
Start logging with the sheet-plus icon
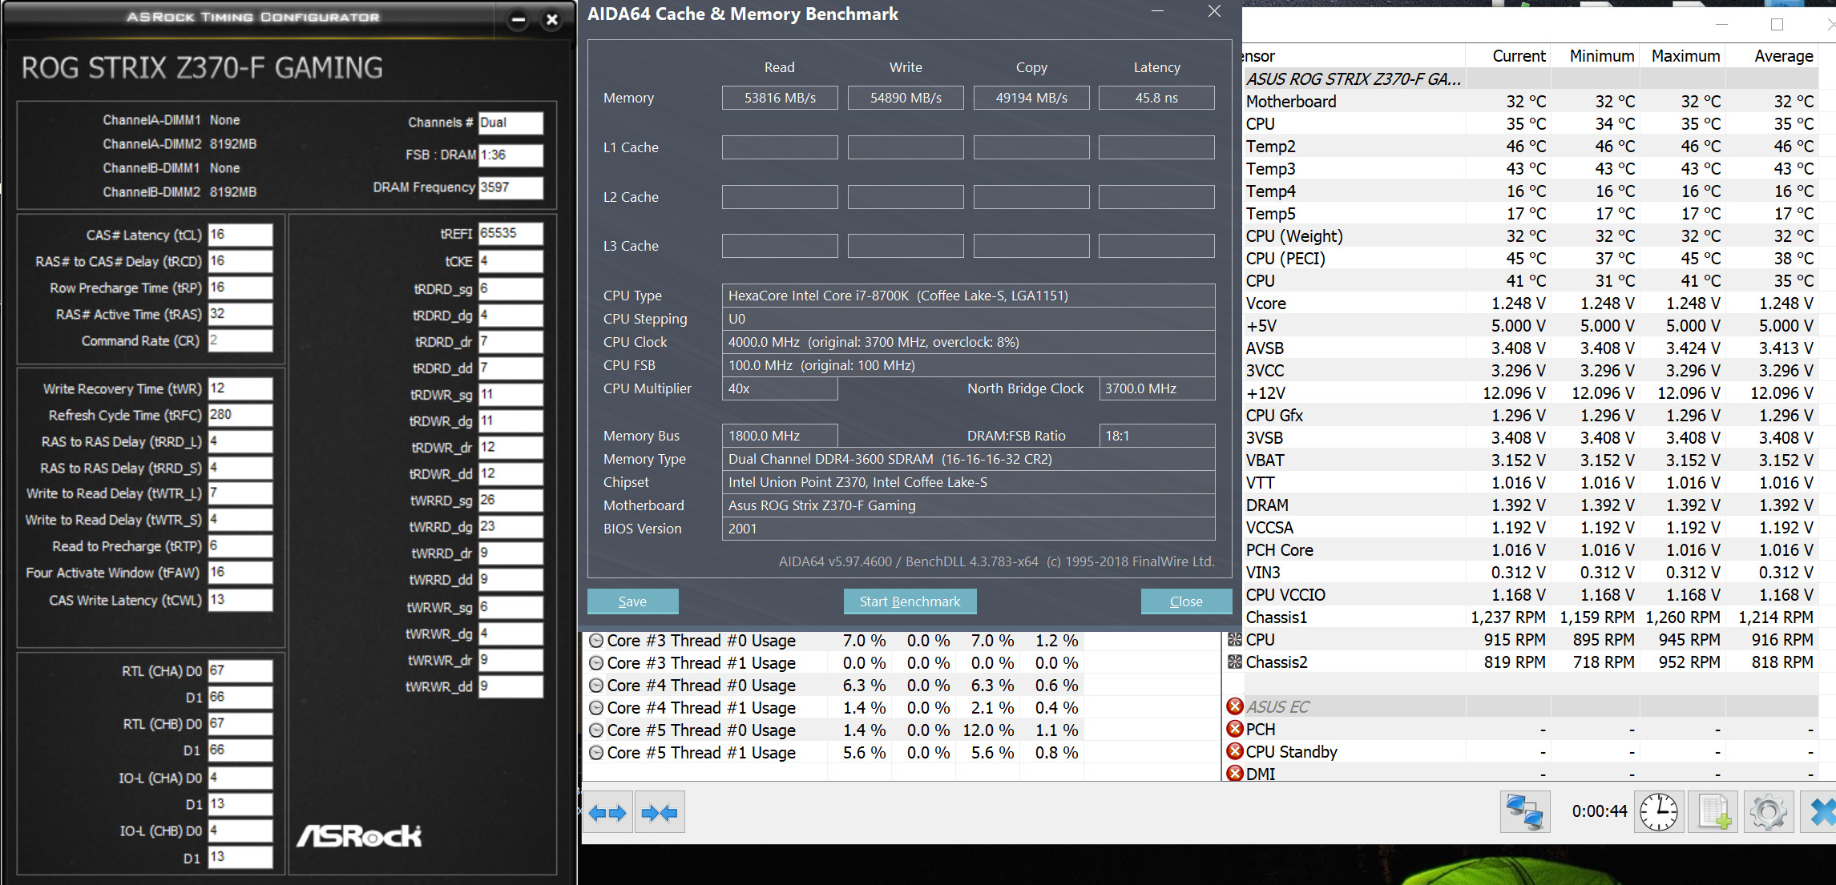click(1713, 812)
